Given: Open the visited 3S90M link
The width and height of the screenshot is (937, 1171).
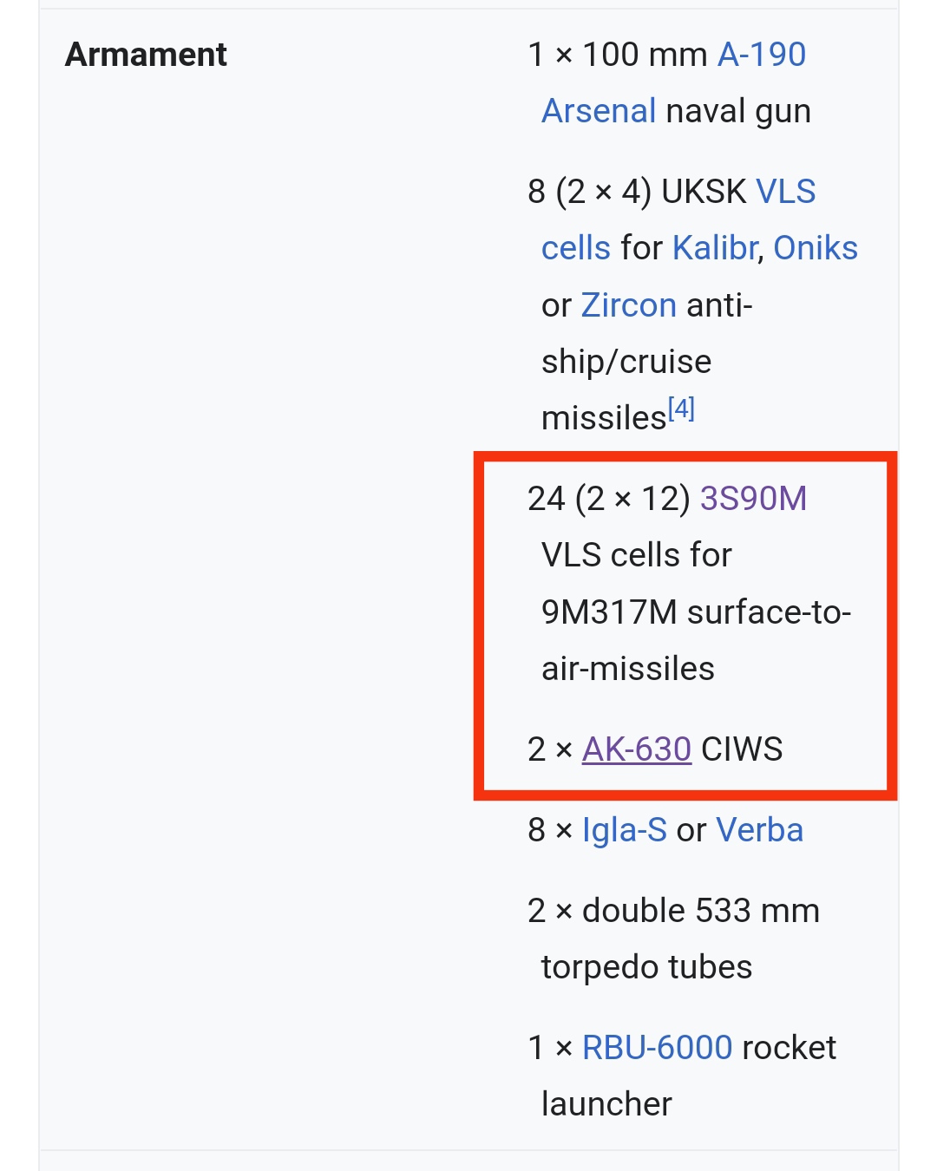Looking at the screenshot, I should click(x=753, y=499).
